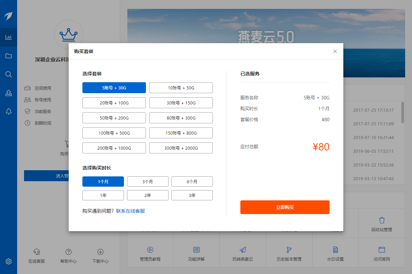Pick the 3年 purchase duration

click(x=192, y=195)
